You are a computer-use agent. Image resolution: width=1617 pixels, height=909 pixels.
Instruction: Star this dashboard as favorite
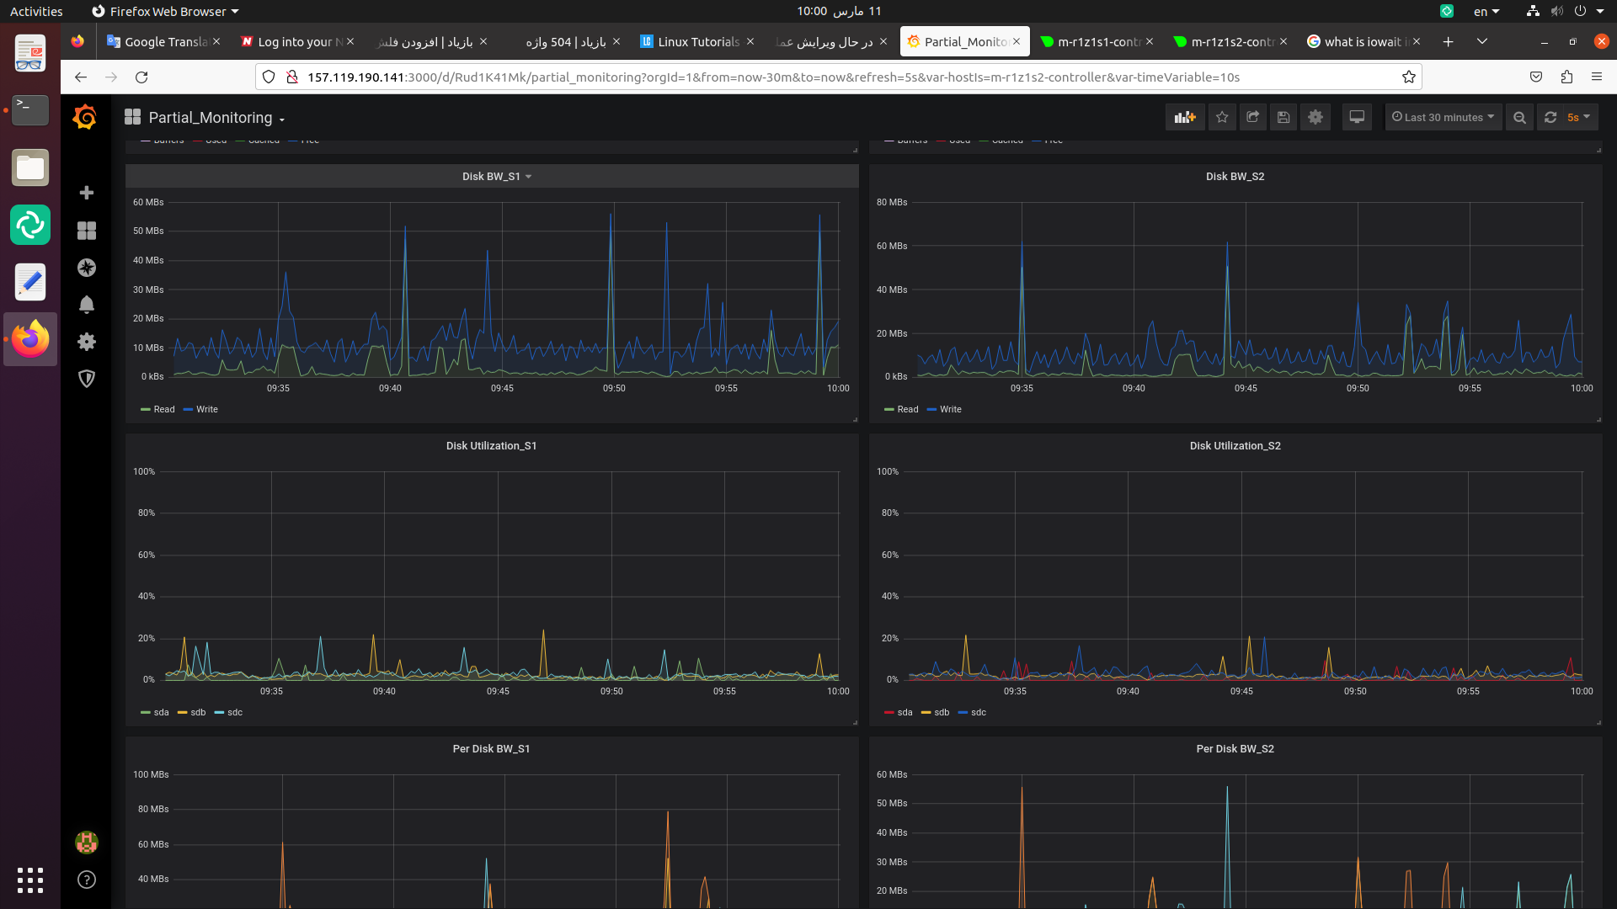1222,117
